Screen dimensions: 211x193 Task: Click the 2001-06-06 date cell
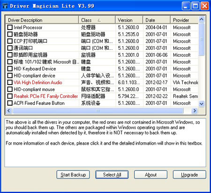click(157, 55)
